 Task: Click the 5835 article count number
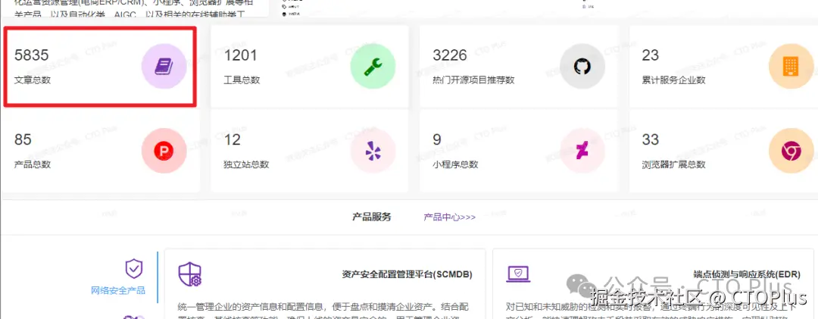click(31, 55)
